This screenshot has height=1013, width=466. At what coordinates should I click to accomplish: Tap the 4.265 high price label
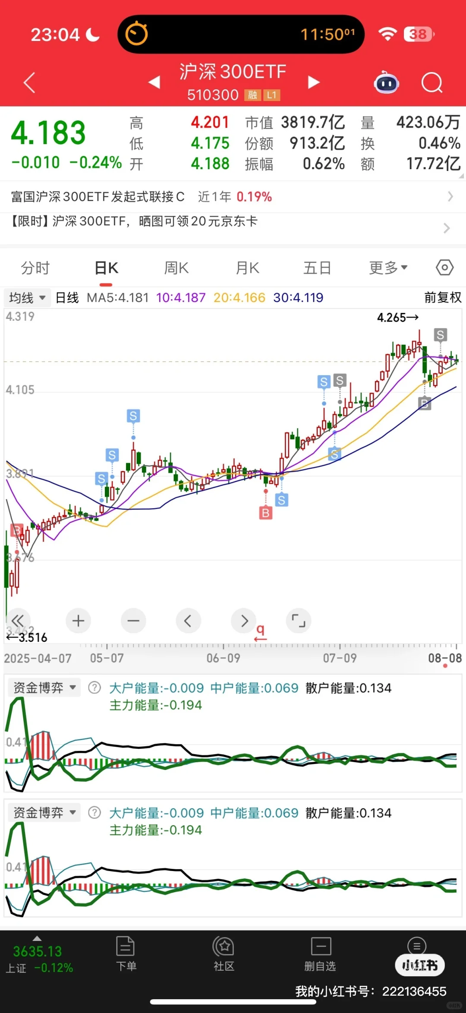398,318
